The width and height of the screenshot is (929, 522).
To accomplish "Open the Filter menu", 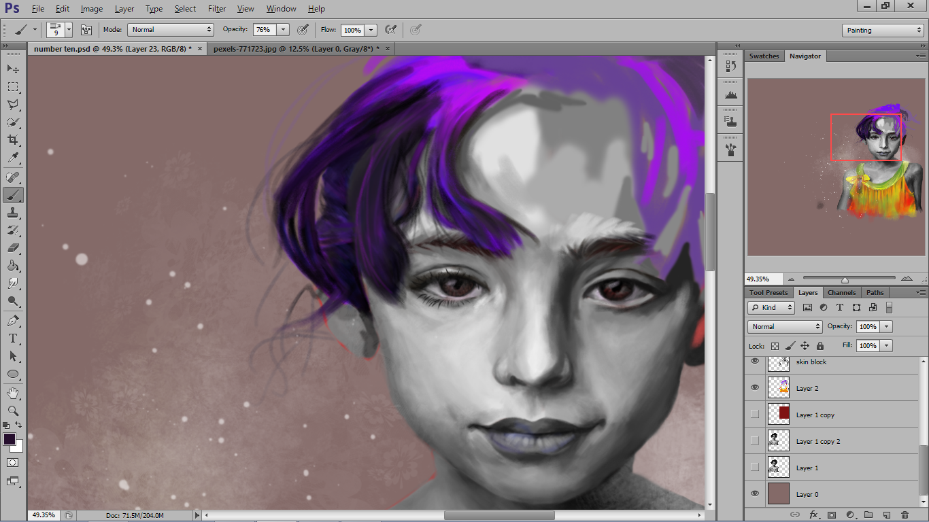I will click(x=217, y=9).
